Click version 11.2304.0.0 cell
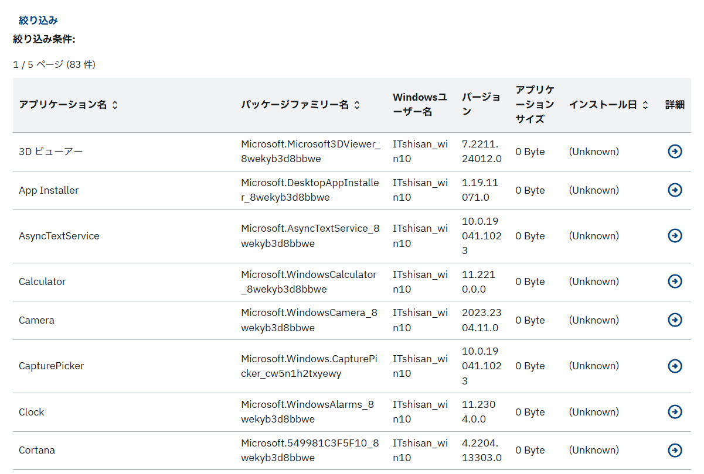This screenshot has width=704, height=474. (478, 411)
